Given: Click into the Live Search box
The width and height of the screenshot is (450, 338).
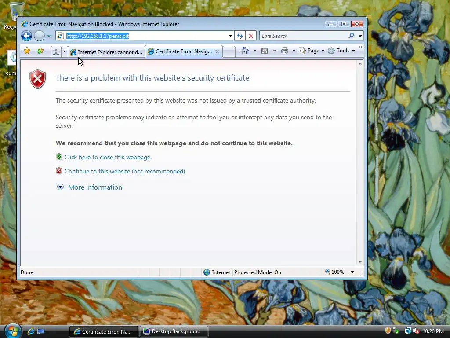Looking at the screenshot, I should [304, 36].
